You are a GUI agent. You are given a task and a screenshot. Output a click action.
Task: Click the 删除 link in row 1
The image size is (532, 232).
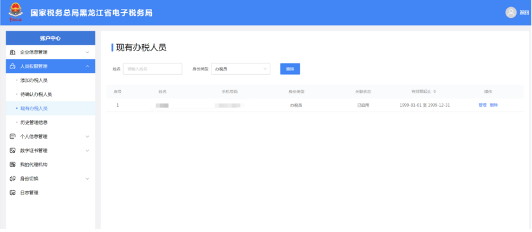494,105
